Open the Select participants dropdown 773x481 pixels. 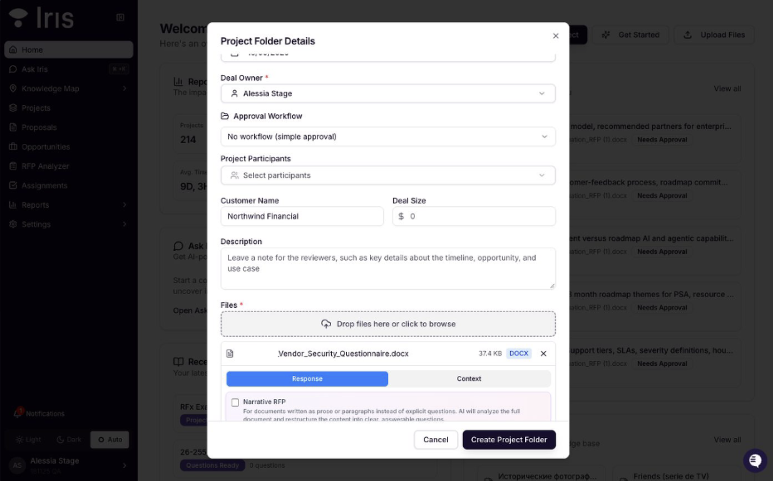[388, 175]
